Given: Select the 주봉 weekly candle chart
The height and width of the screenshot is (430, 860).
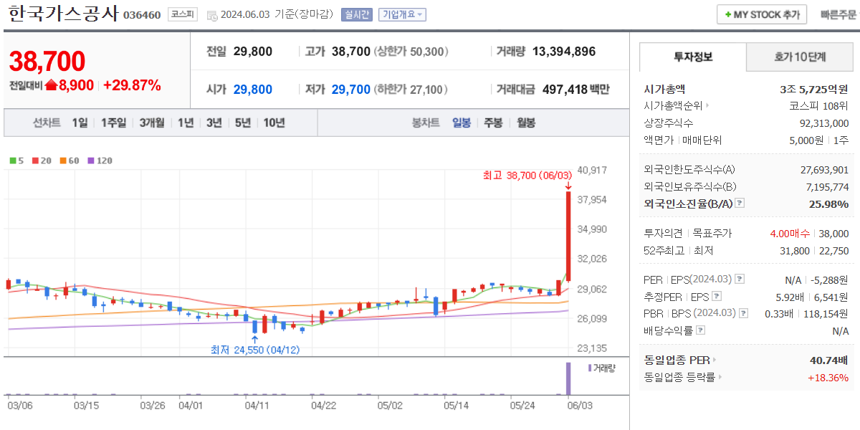Looking at the screenshot, I should coord(493,123).
